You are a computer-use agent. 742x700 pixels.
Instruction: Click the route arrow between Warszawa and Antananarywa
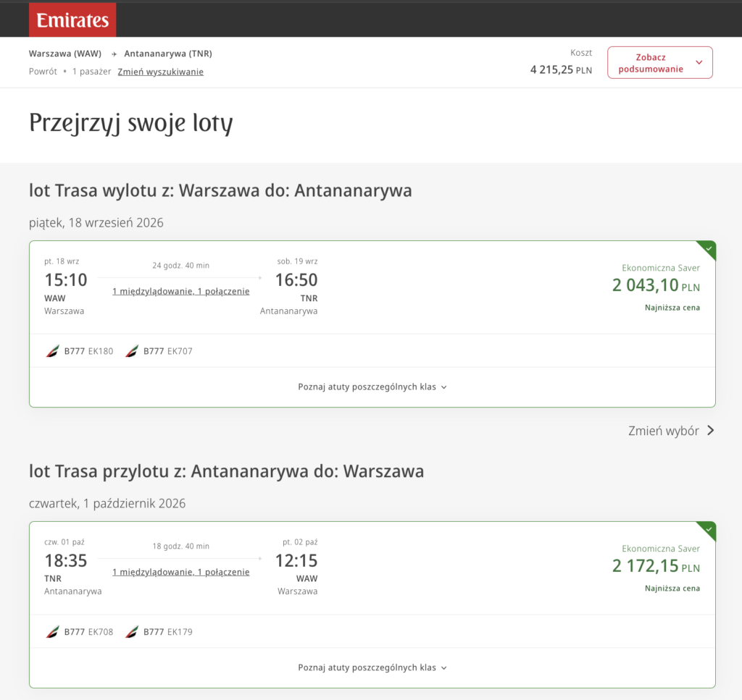pos(114,54)
